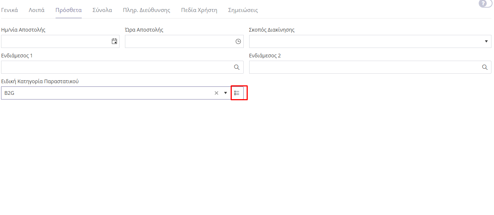
Task: Switch to the Γενικά tab
Action: (9, 10)
